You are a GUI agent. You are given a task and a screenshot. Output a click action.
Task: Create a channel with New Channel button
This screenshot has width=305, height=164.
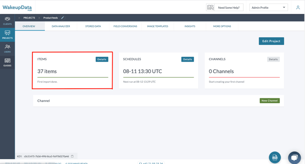pyautogui.click(x=270, y=101)
